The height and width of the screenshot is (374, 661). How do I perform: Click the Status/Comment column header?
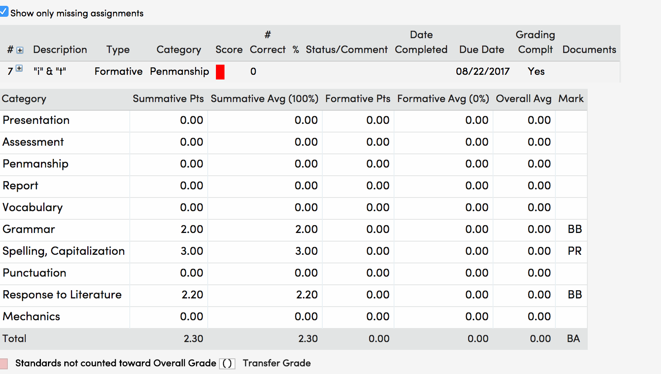pos(346,49)
